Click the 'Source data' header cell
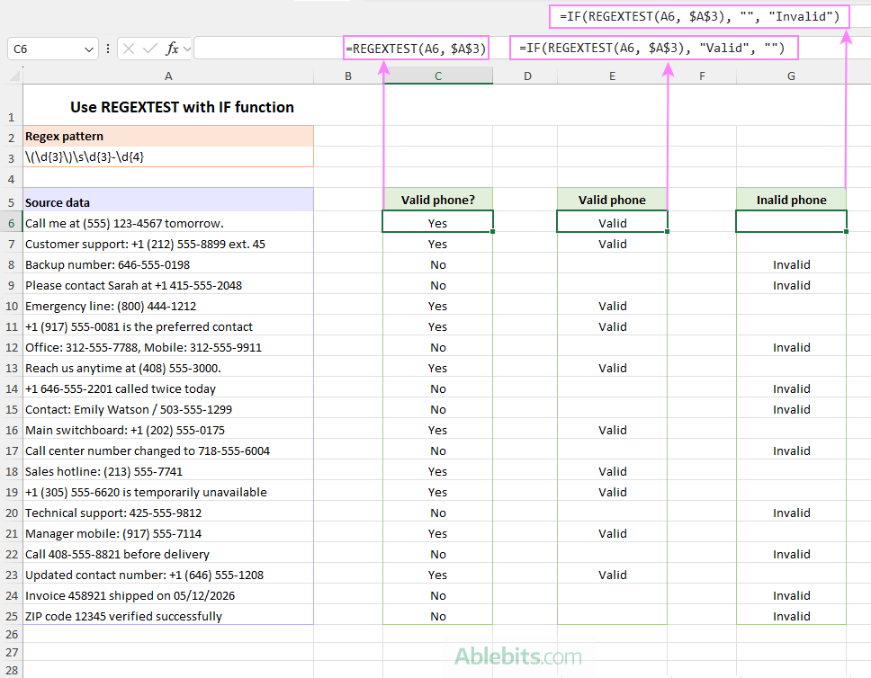Screen dimensions: 871x678 coord(168,200)
